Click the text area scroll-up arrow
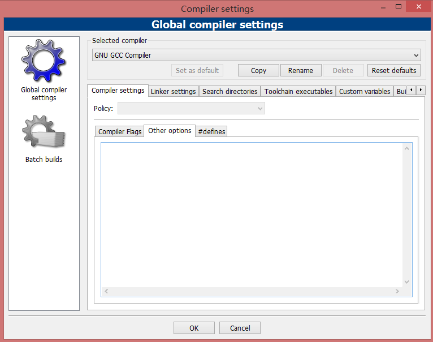433x342 pixels. click(406, 148)
